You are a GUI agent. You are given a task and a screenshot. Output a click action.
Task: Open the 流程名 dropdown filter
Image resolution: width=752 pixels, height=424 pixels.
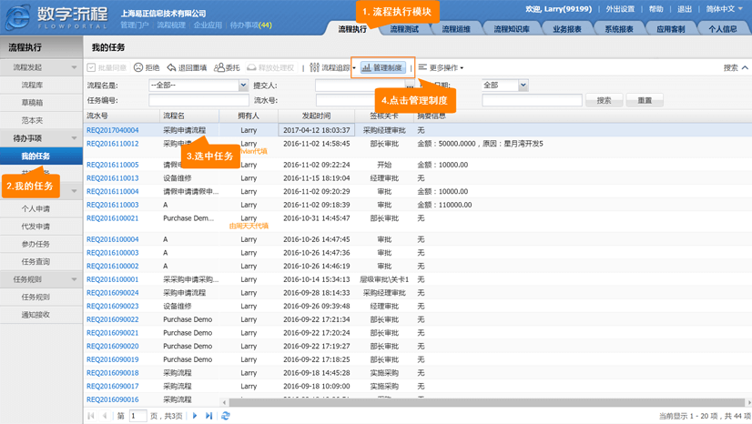(243, 86)
